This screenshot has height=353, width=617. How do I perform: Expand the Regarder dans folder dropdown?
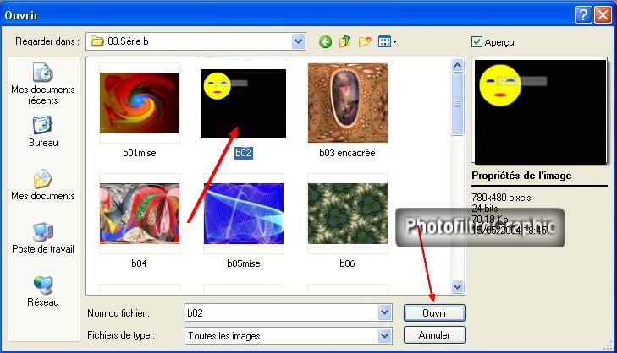click(298, 41)
